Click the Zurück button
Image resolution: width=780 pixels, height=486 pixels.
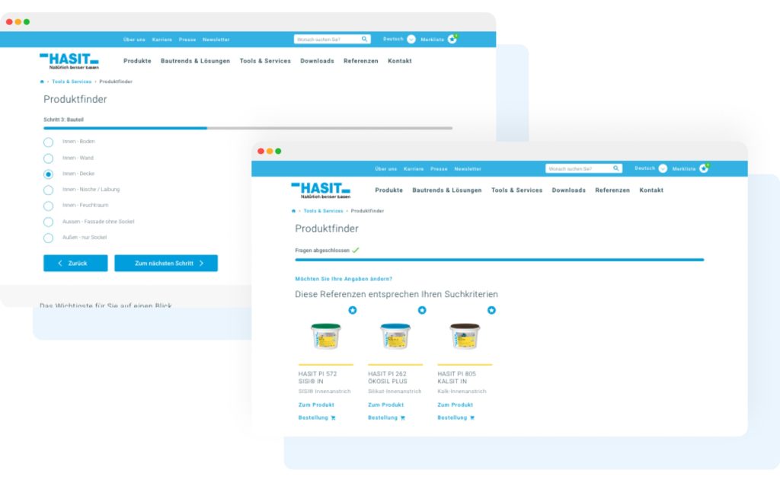pos(75,263)
